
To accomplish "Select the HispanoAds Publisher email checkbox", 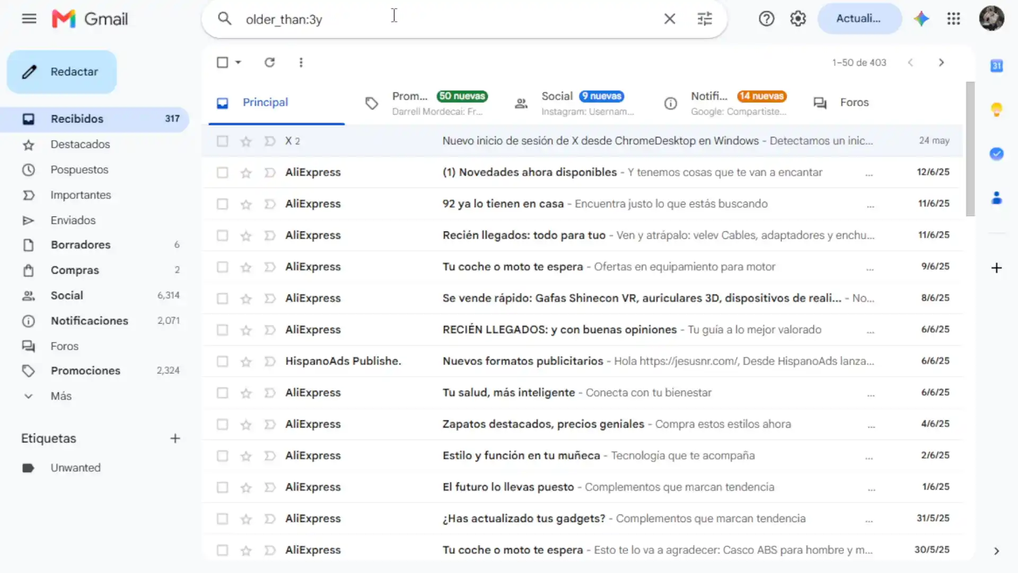I will pos(222,361).
